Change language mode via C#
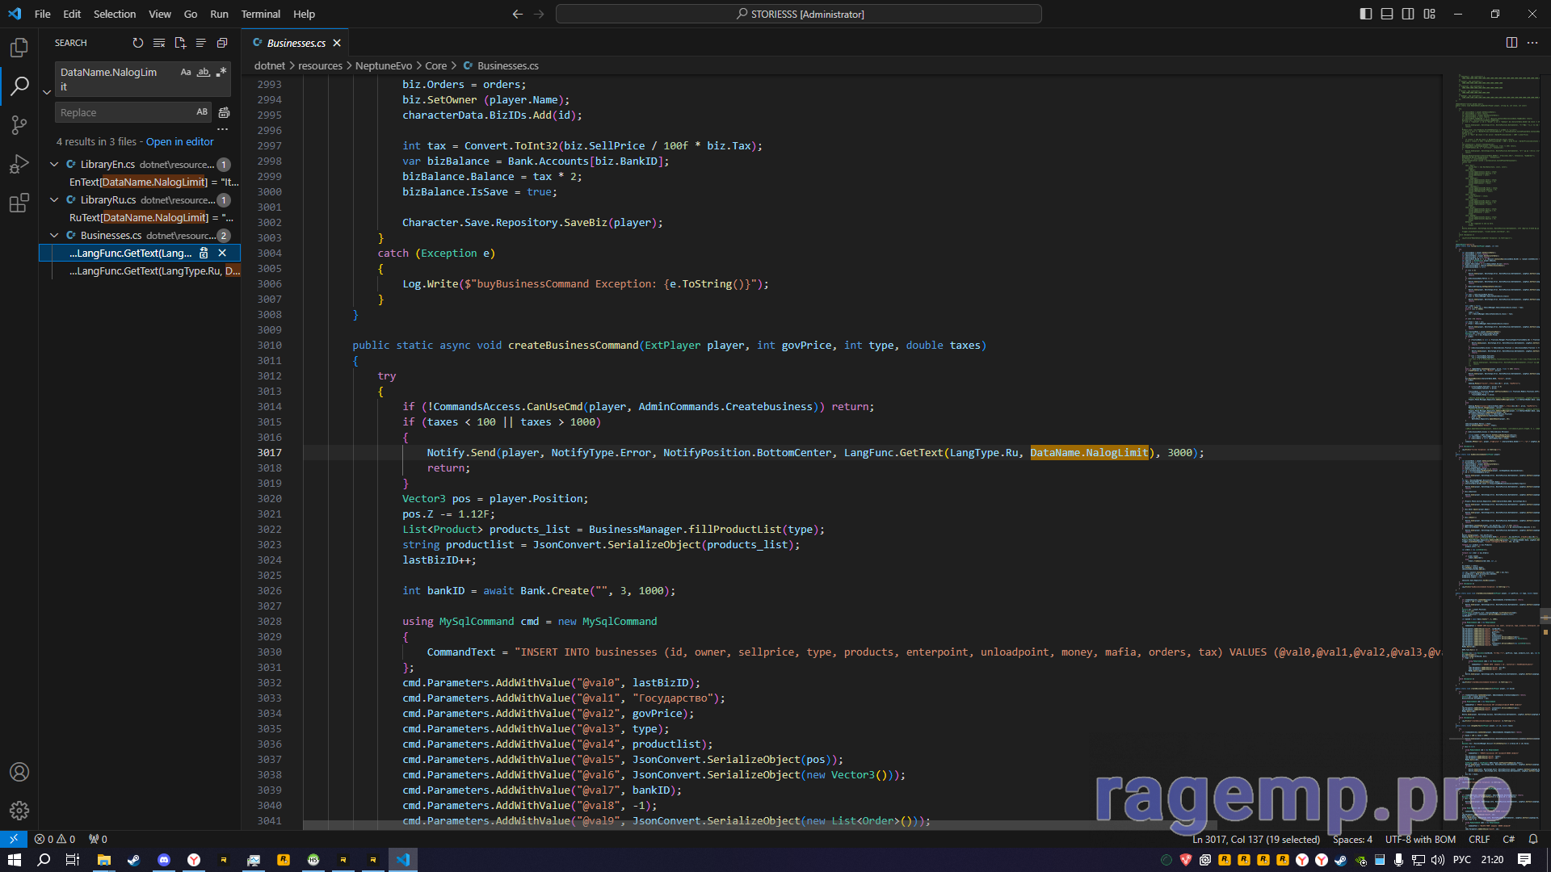The width and height of the screenshot is (1551, 872). coord(1509,839)
